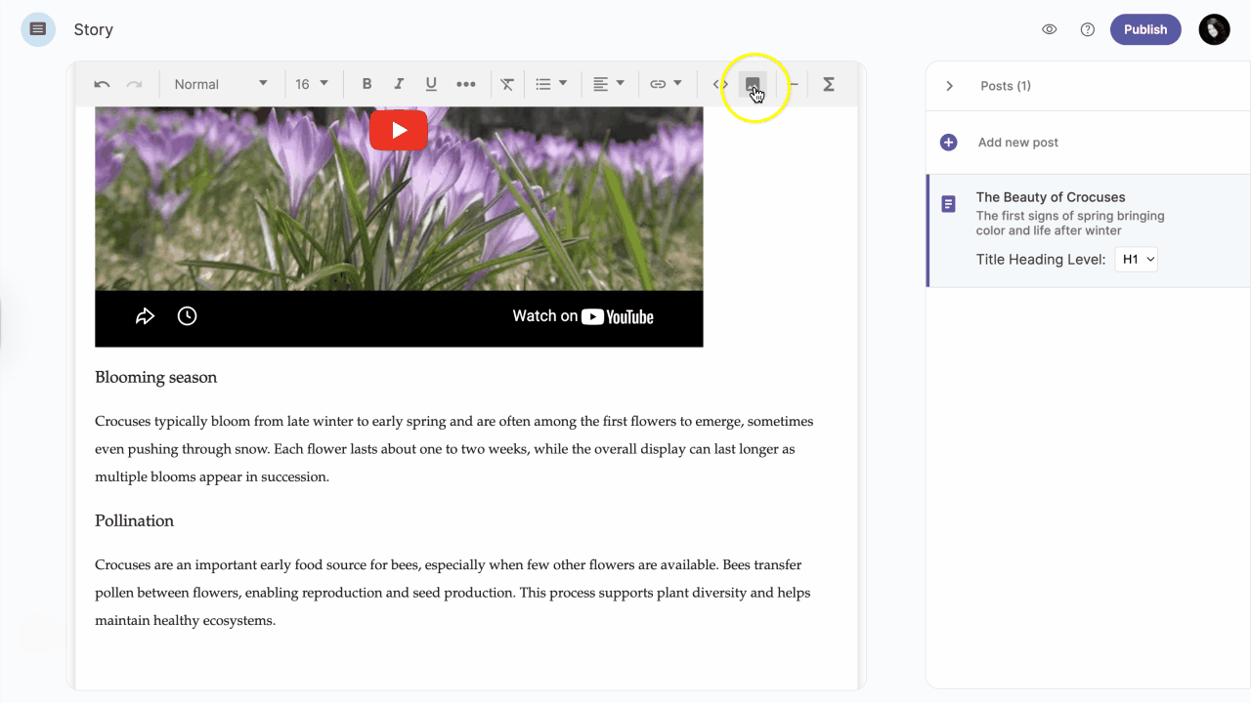This screenshot has width=1251, height=703.
Task: Open more text formatting options (three dots)
Action: [466, 84]
